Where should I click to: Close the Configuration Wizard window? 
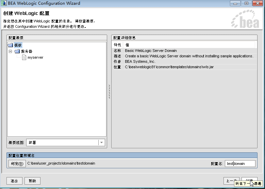tap(258, 3)
